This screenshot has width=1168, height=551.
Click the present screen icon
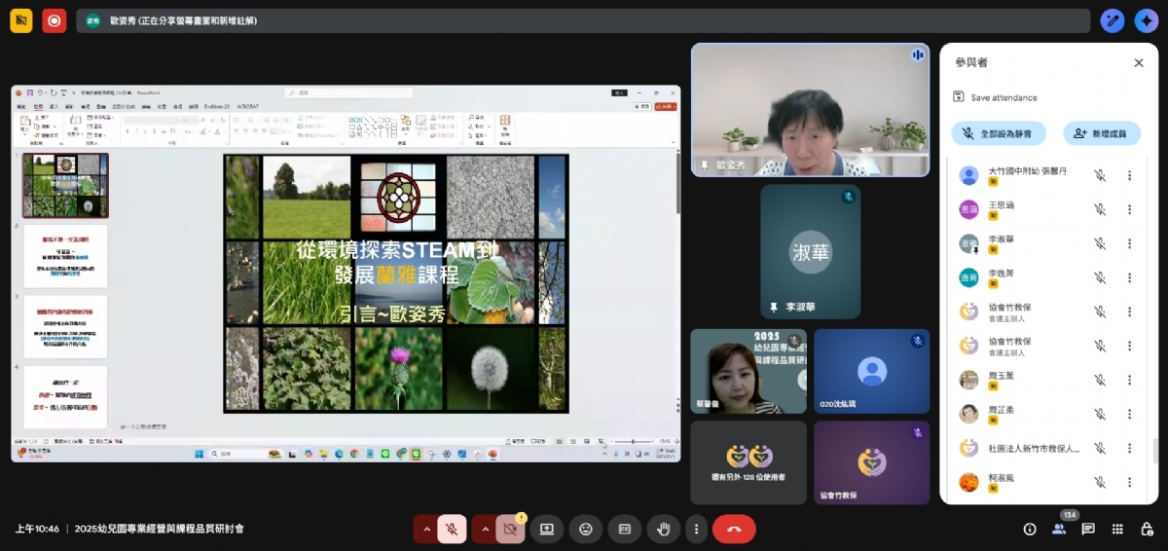pos(547,529)
